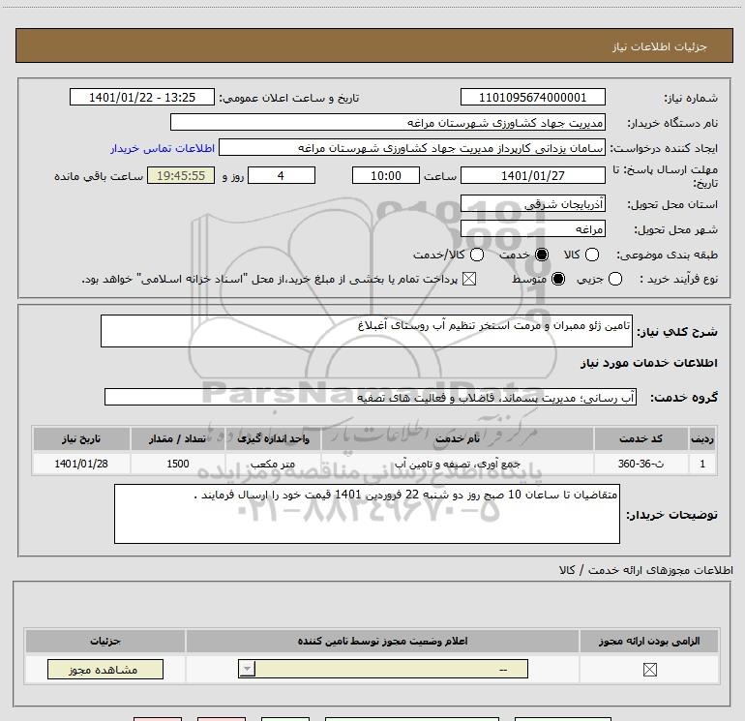Select the کالا radio button
The image size is (745, 721).
592,255
